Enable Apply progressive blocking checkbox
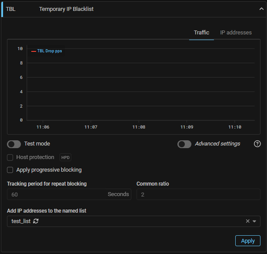Screen dimensions: 267x254 (10, 170)
